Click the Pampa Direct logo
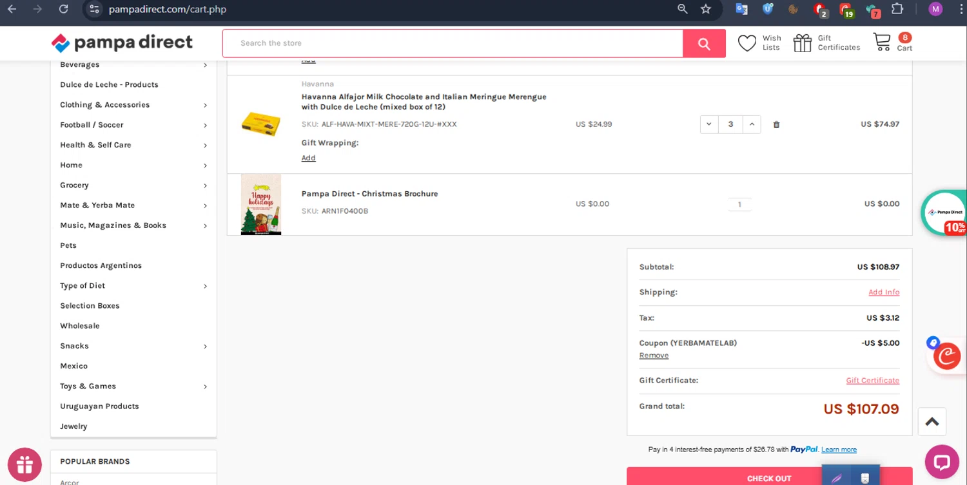Image resolution: width=967 pixels, height=485 pixels. tap(122, 43)
